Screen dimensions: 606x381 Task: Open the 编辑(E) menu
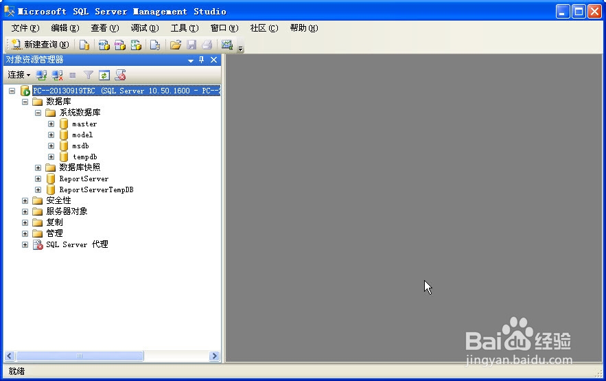pyautogui.click(x=65, y=28)
